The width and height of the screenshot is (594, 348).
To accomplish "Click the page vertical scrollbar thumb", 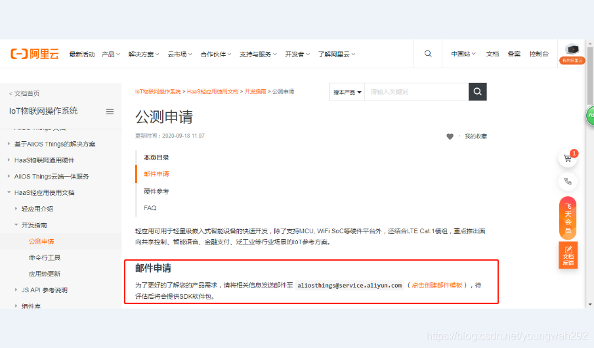I will tap(590, 75).
